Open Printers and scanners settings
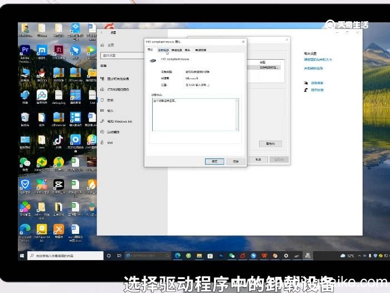 (x=115, y=89)
